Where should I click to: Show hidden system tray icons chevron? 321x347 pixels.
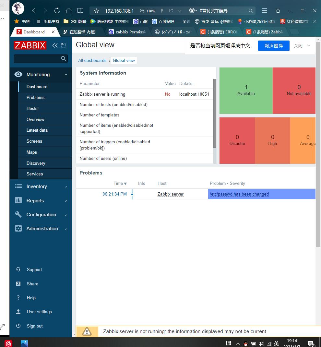tap(238, 344)
